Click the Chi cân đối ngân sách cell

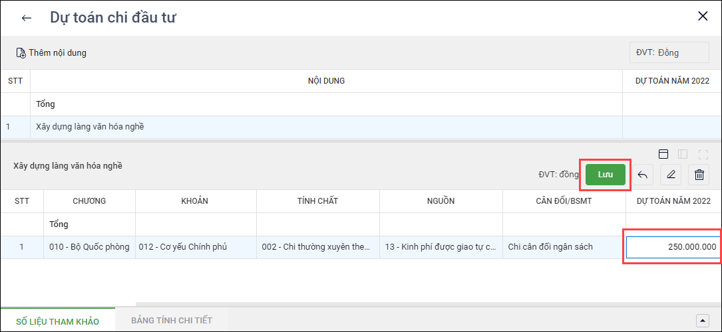coord(550,247)
